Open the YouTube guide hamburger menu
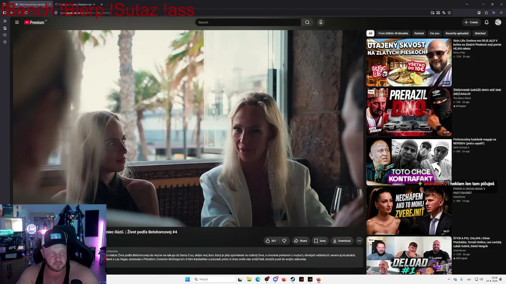This screenshot has height=284, width=506. (17, 22)
